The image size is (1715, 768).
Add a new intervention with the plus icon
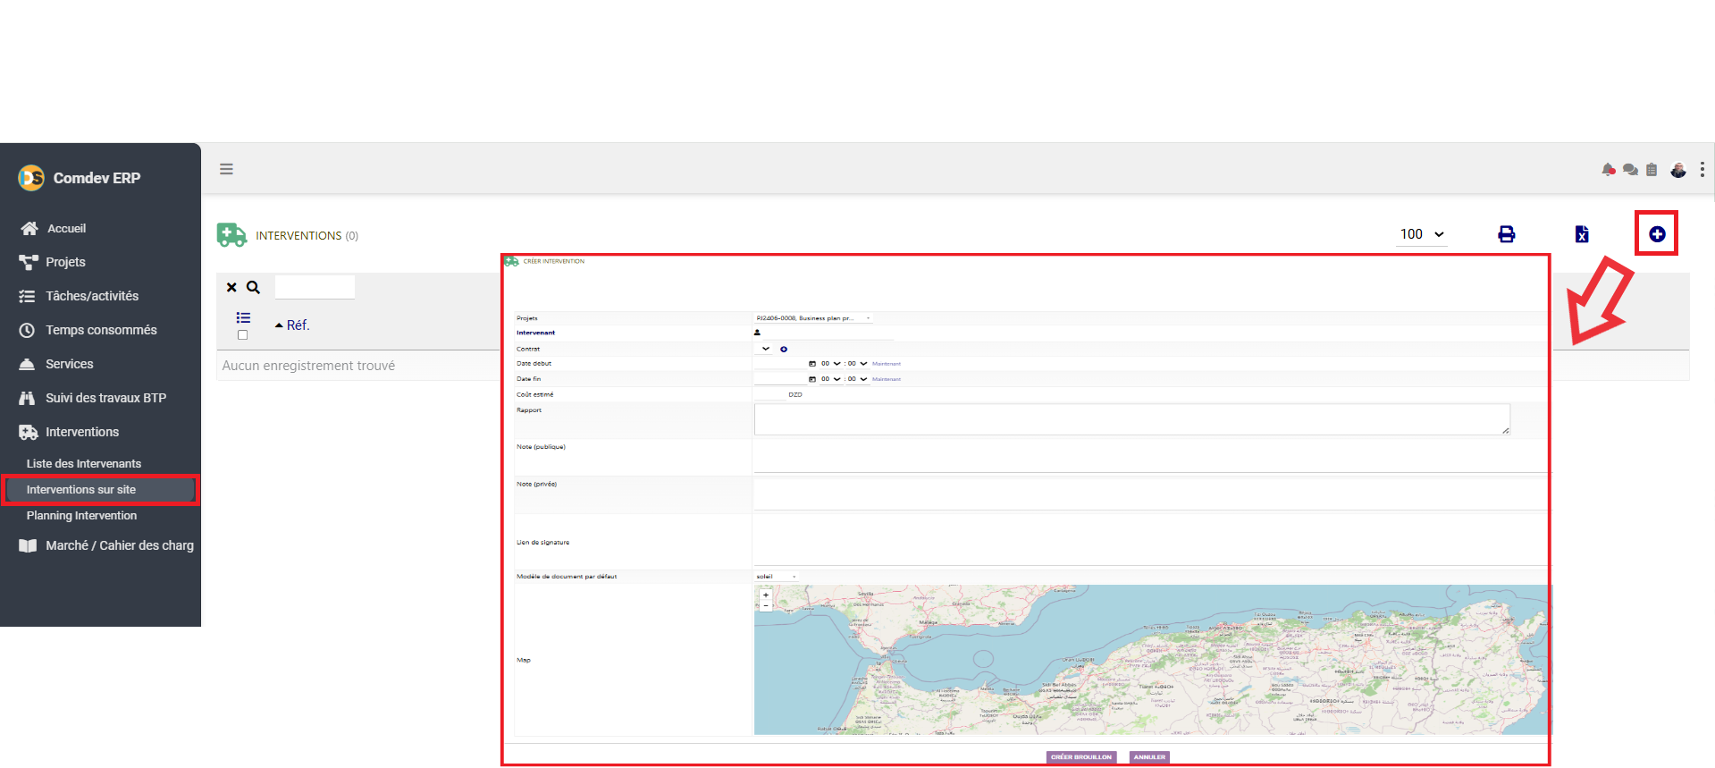[1657, 234]
